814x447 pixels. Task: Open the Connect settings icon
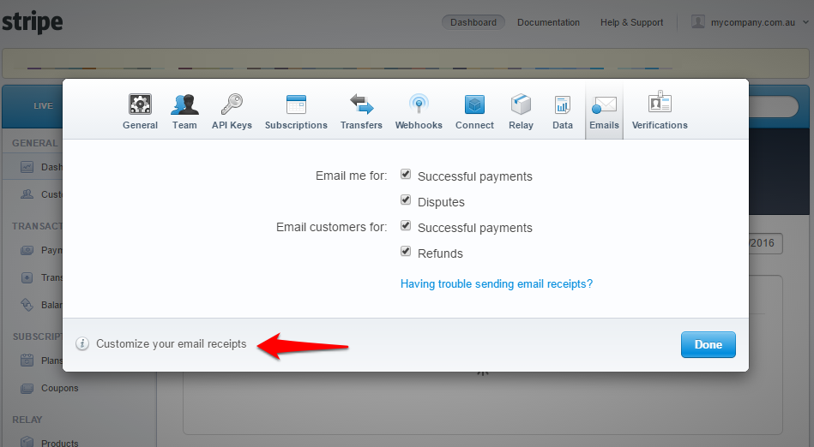(474, 104)
